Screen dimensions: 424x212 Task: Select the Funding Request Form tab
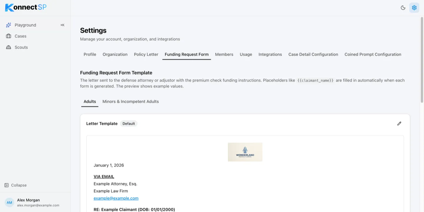(187, 54)
